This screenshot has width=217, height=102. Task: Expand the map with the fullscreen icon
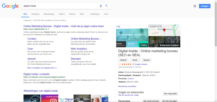coord(177,28)
